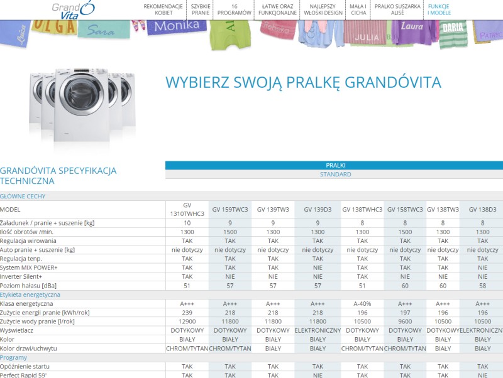Screen dimensions: 503x378
Task: Click the 'Wyświetlacz' row label
Action: click(x=17, y=330)
